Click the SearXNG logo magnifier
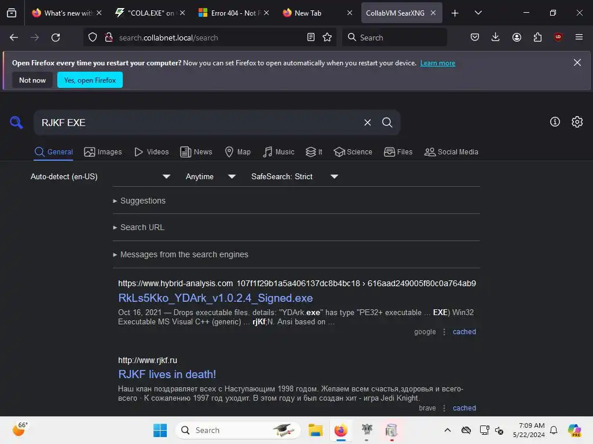 pos(16,123)
